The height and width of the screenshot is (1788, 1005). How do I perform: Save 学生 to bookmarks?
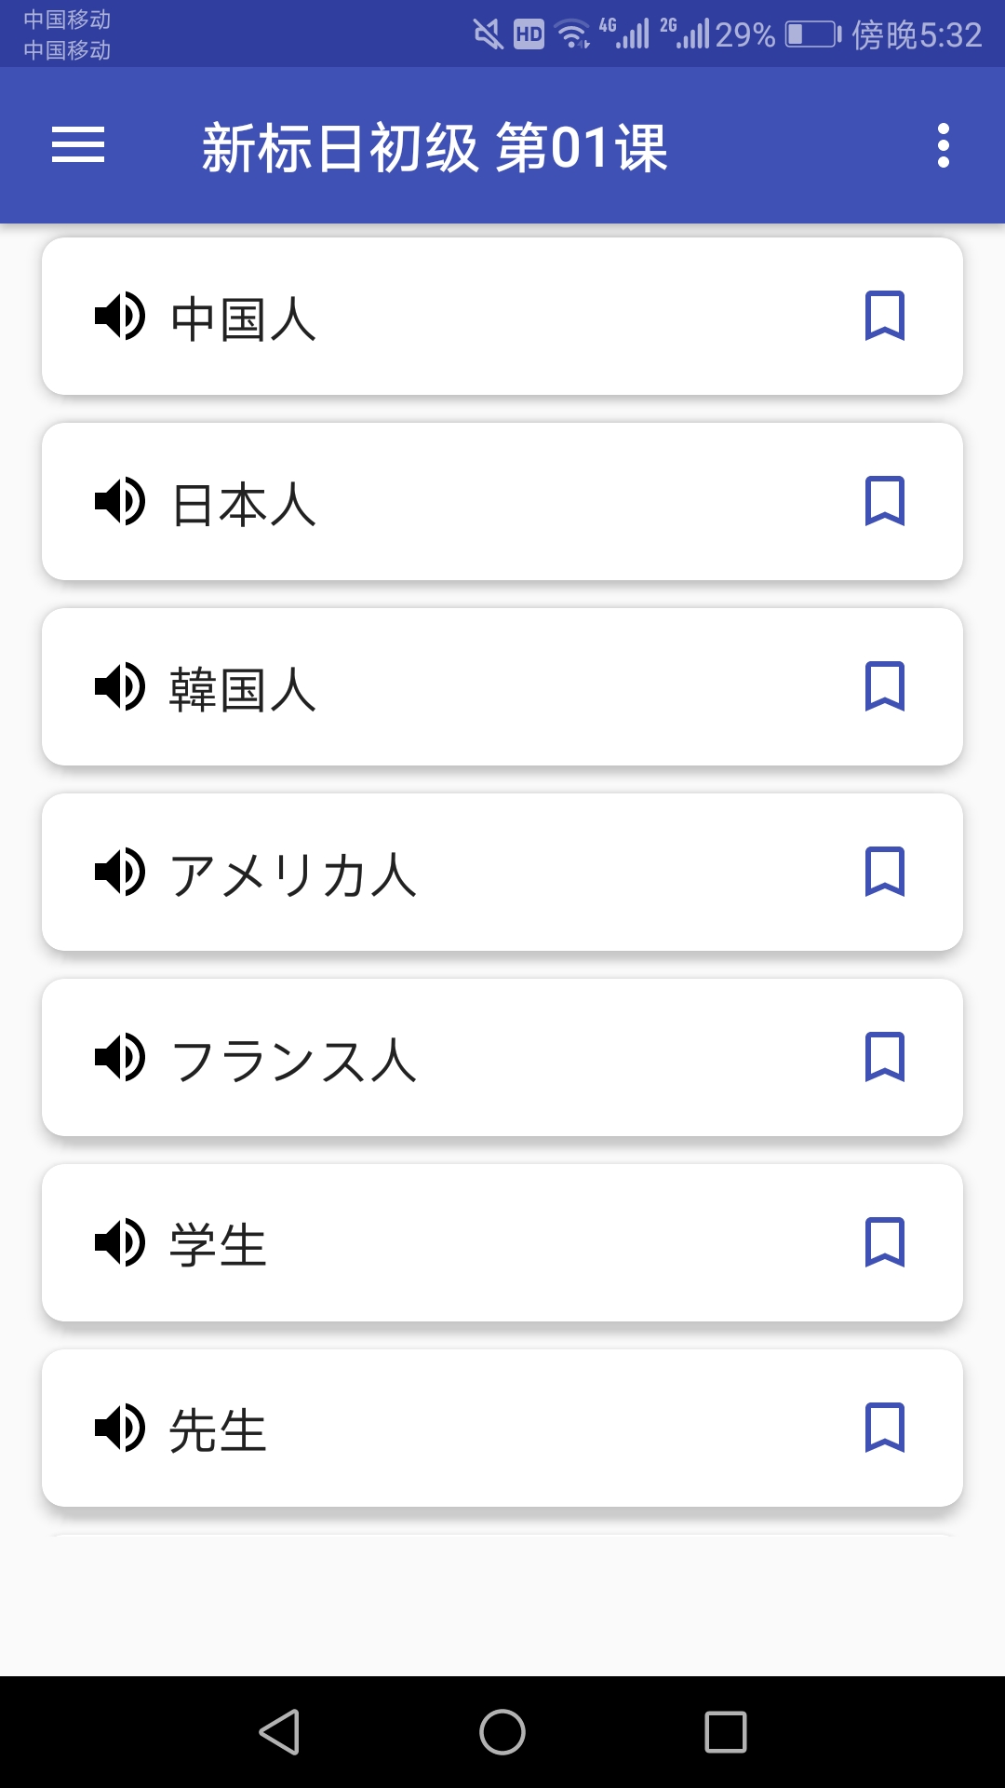pos(884,1242)
